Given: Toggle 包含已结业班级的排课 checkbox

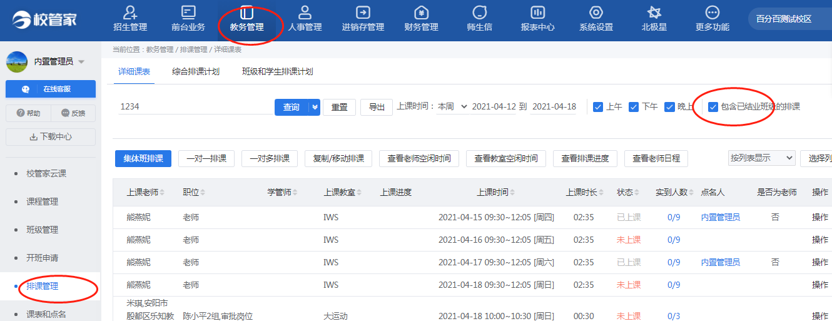Looking at the screenshot, I should click(x=713, y=107).
